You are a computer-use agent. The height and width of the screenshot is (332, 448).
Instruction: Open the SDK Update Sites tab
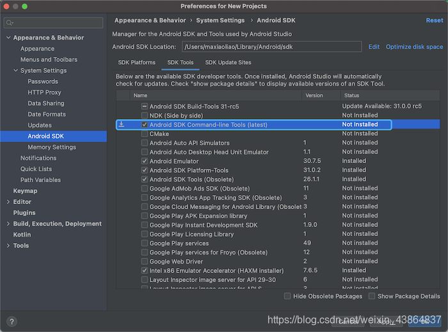pos(228,63)
